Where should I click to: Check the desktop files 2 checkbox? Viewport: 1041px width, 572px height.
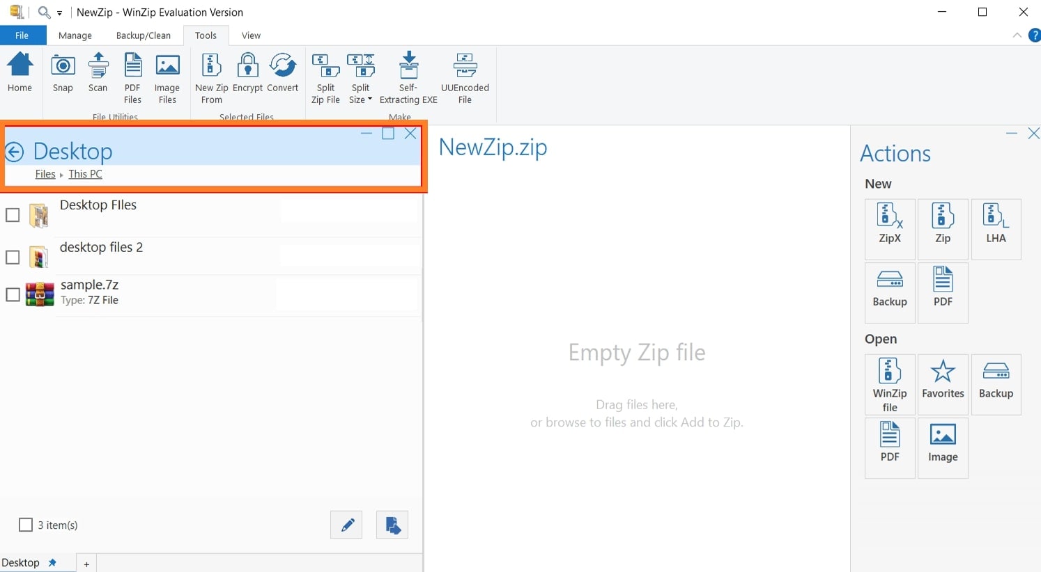coord(13,257)
